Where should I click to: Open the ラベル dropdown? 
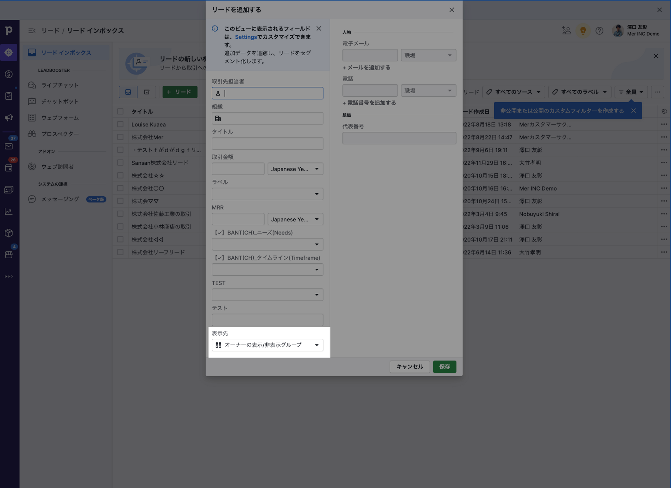pyautogui.click(x=267, y=194)
